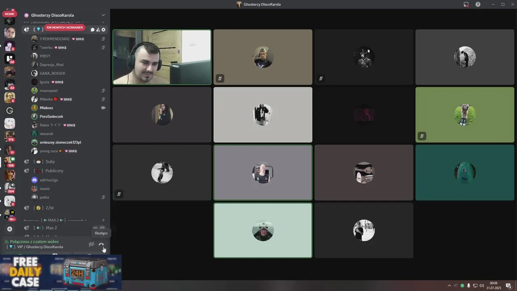Viewport: 517px width, 291px height.
Task: Focus the live webcam video tile
Action: (x=162, y=57)
